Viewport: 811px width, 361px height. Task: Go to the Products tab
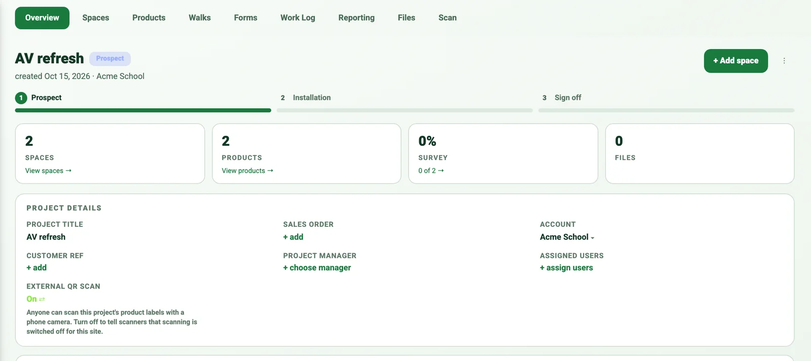149,18
